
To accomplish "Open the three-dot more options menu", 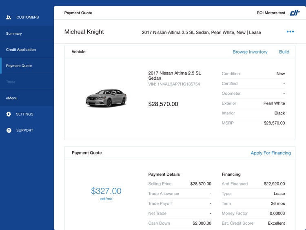I will (x=290, y=32).
